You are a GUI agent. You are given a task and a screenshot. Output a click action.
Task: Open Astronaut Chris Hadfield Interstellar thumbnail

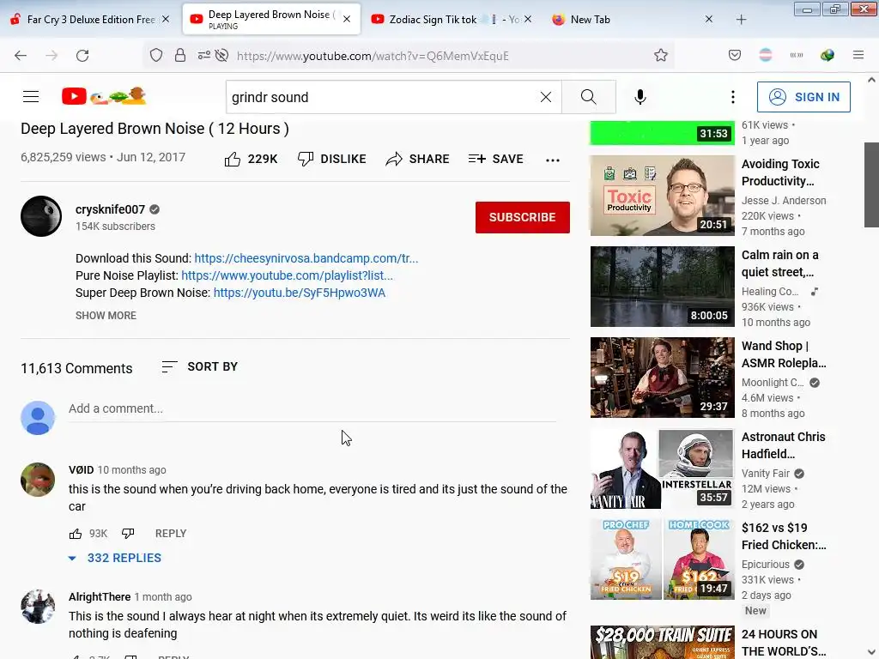pos(662,469)
